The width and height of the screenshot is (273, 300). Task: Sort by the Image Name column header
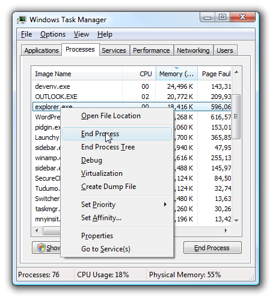pyautogui.click(x=77, y=74)
